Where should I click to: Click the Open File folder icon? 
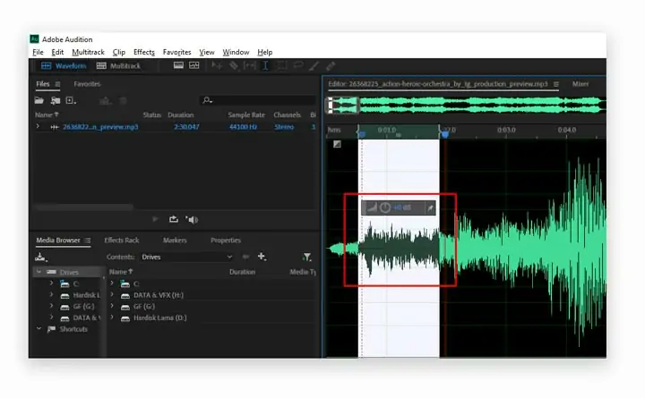point(39,100)
